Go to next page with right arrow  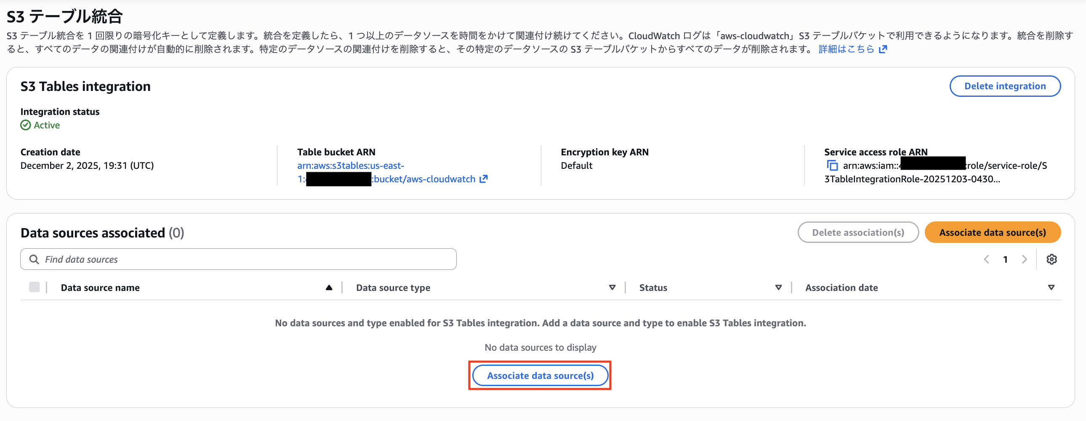pos(1025,259)
